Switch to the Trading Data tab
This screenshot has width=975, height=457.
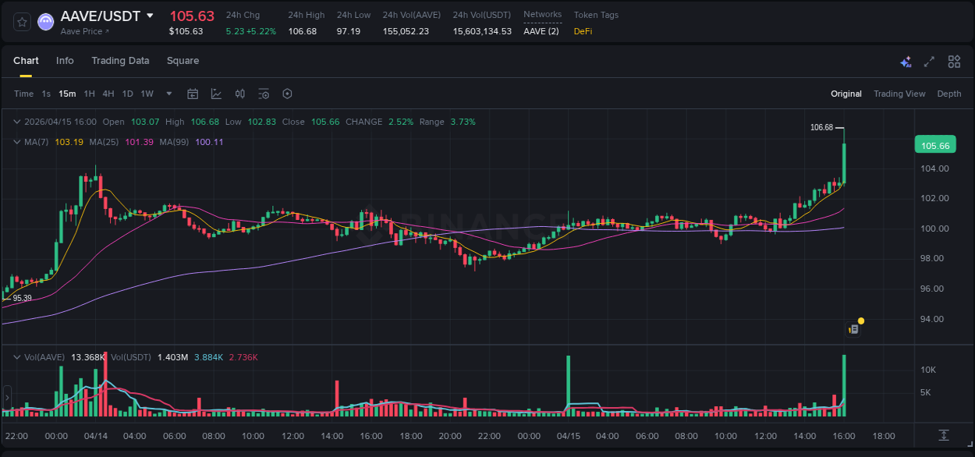click(121, 60)
